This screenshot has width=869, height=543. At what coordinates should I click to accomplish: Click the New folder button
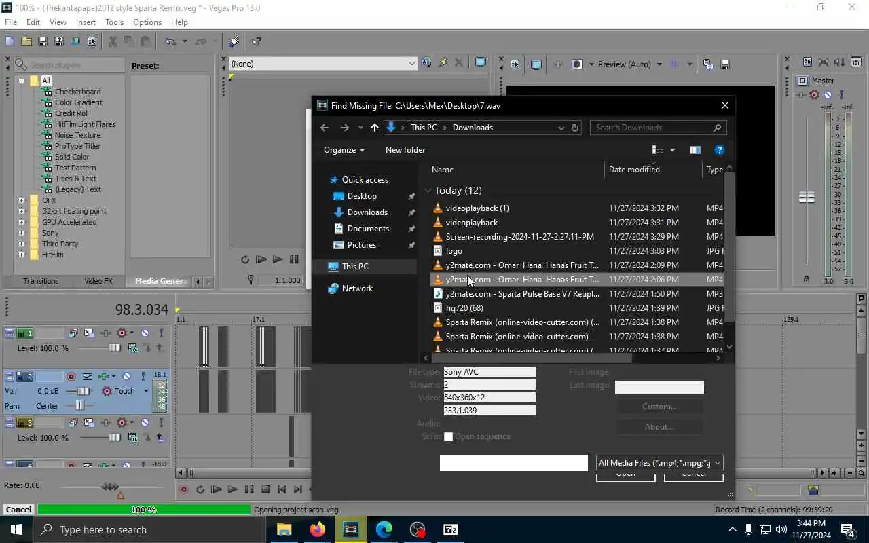coord(405,150)
